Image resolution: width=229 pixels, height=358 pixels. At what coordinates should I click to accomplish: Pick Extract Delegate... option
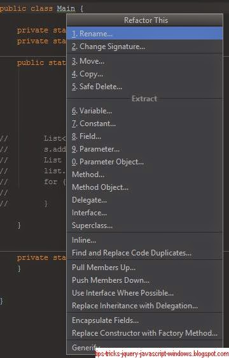144,200
